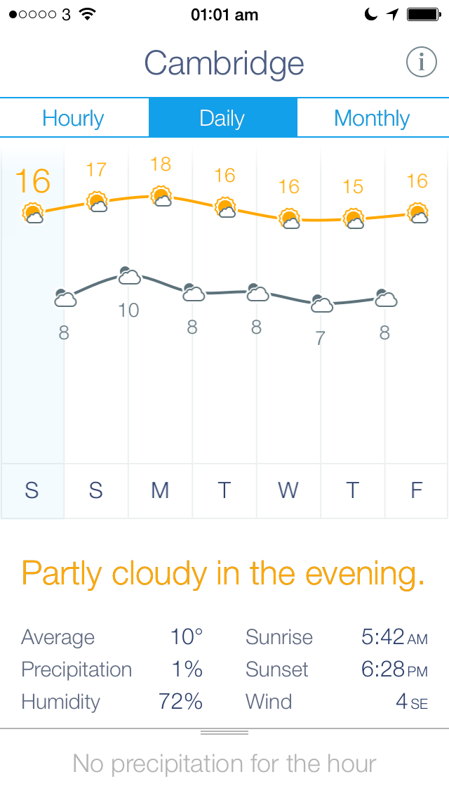Tap the location arrow in status bar
Image resolution: width=449 pixels, height=798 pixels.
click(392, 14)
